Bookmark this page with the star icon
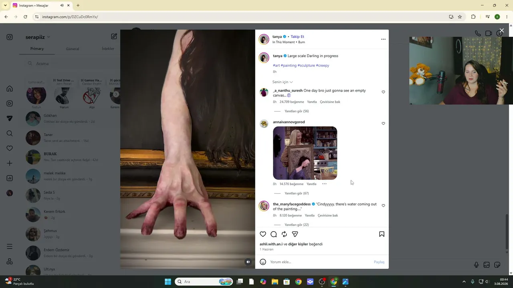Image resolution: width=513 pixels, height=288 pixels. (x=460, y=17)
